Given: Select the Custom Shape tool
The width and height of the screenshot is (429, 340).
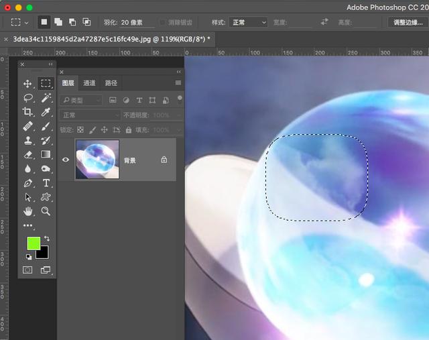Looking at the screenshot, I should pos(46,197).
